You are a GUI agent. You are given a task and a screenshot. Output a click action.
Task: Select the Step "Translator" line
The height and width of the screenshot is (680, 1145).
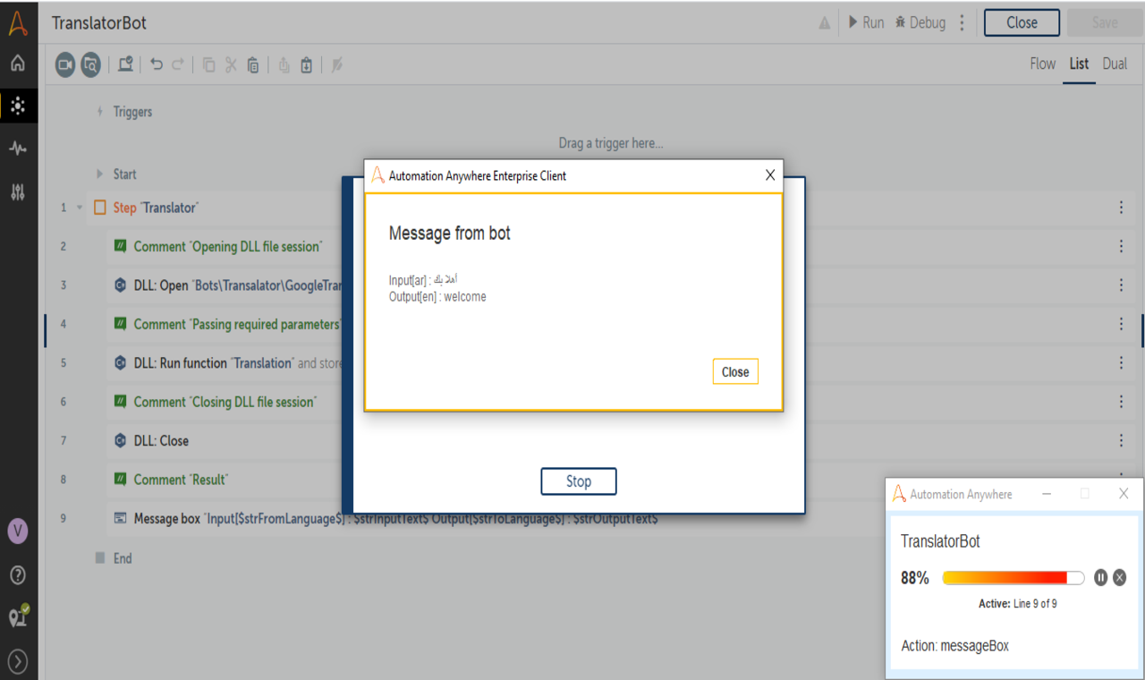click(156, 208)
